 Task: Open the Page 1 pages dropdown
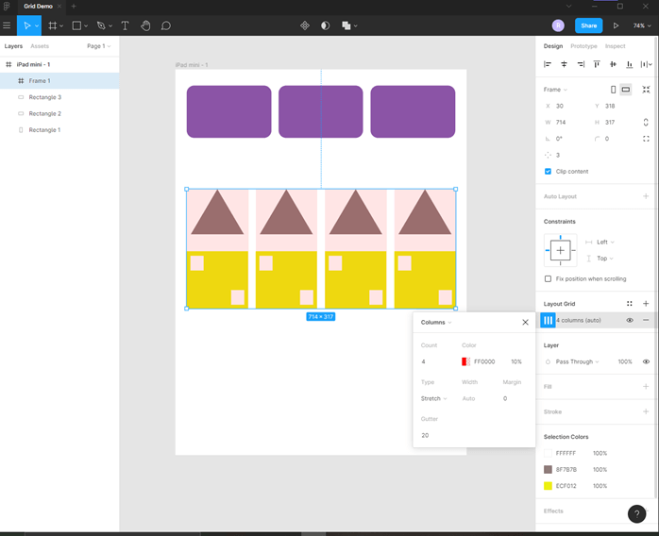[99, 46]
